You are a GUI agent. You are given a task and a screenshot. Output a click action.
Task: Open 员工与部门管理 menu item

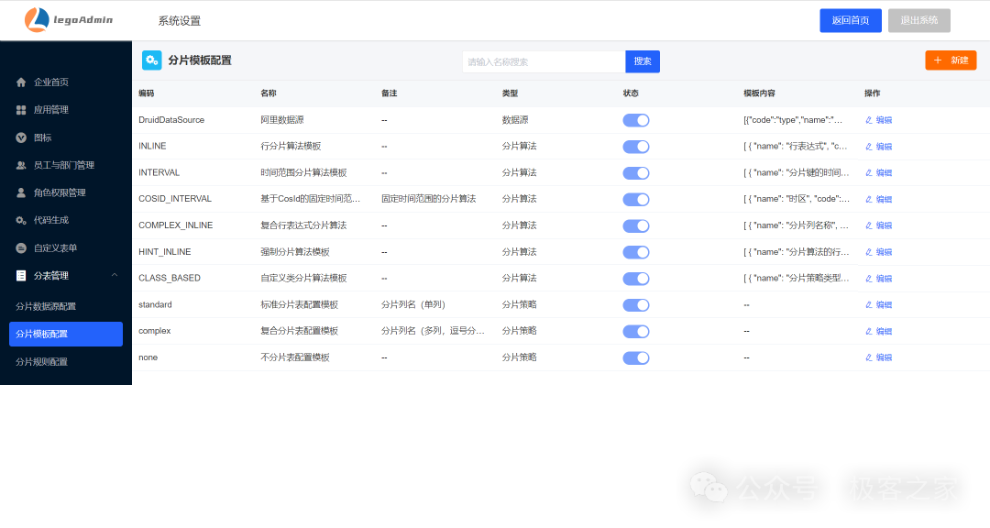tap(66, 166)
